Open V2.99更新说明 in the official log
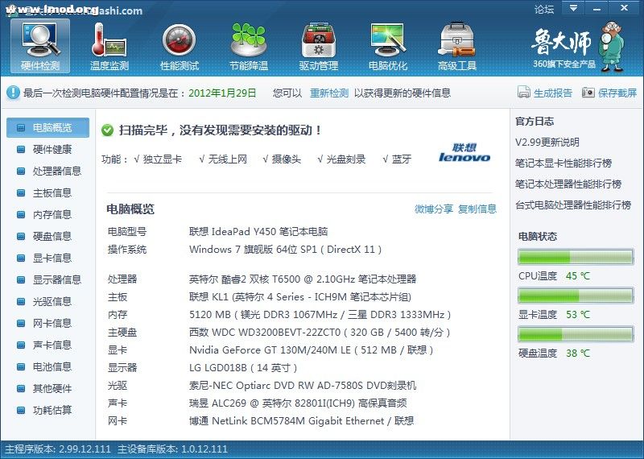644x459 pixels. (x=547, y=143)
